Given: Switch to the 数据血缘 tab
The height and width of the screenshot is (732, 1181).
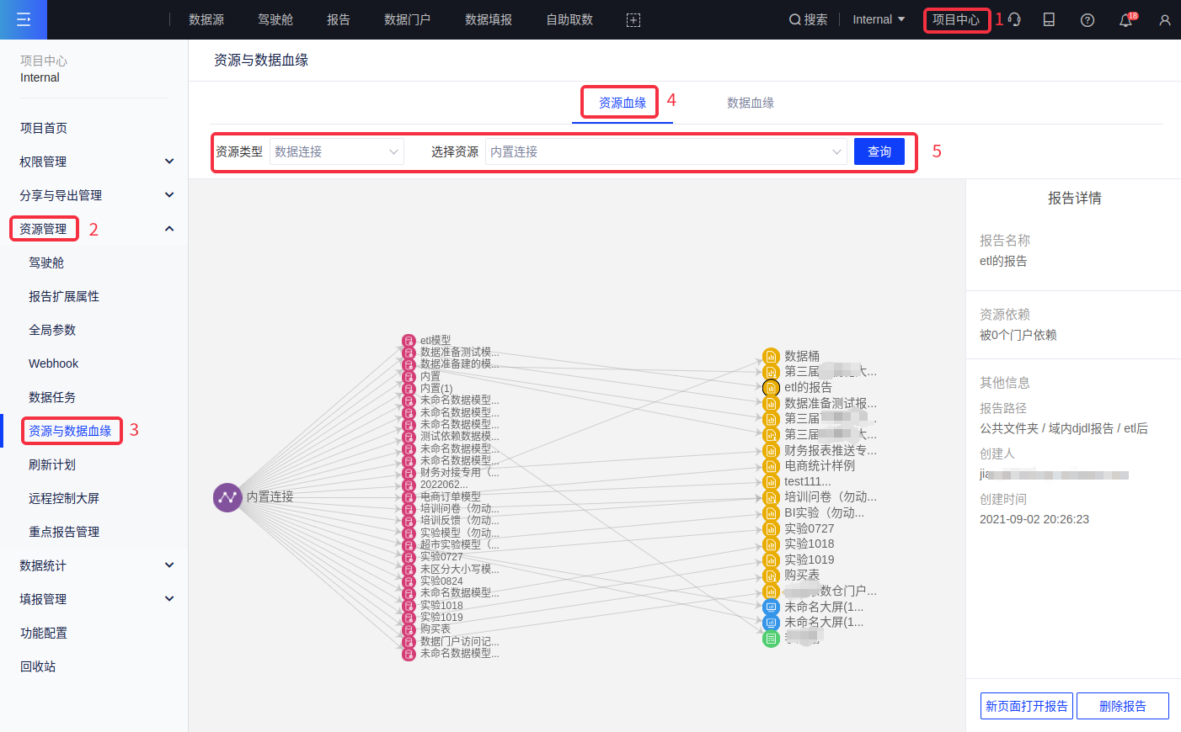Looking at the screenshot, I should pos(750,103).
